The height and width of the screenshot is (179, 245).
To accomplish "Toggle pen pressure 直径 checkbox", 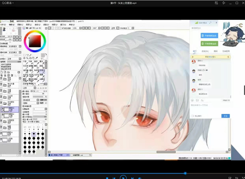I will click(x=35, y=121).
